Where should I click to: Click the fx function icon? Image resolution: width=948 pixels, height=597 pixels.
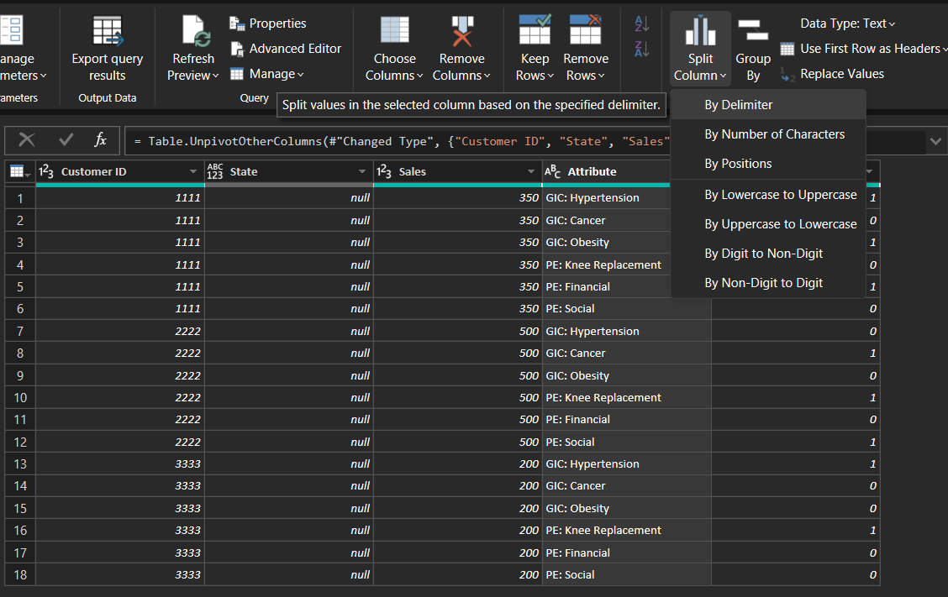click(x=100, y=140)
